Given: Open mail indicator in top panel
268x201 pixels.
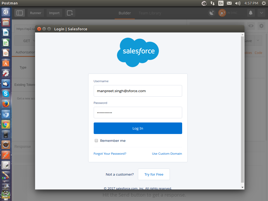Looking at the screenshot, I should click(x=229, y=3).
